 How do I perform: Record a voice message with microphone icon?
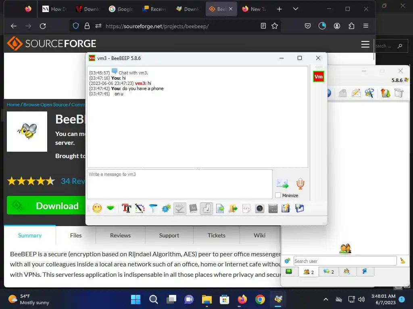pos(300,183)
